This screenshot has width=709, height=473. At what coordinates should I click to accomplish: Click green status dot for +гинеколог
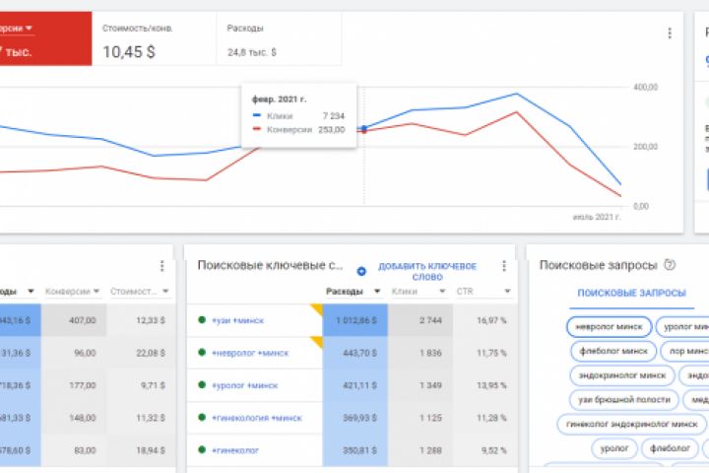tap(202, 450)
